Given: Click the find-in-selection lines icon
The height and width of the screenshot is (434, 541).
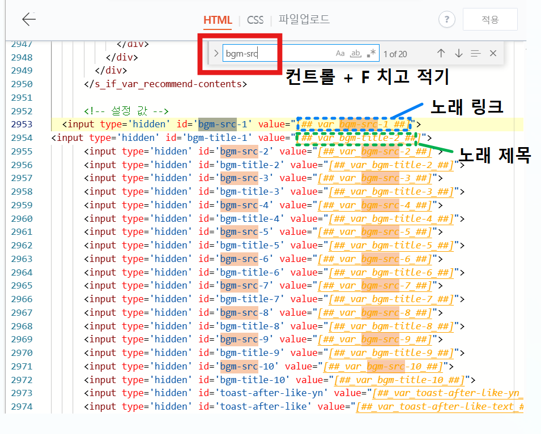Looking at the screenshot, I should point(476,53).
